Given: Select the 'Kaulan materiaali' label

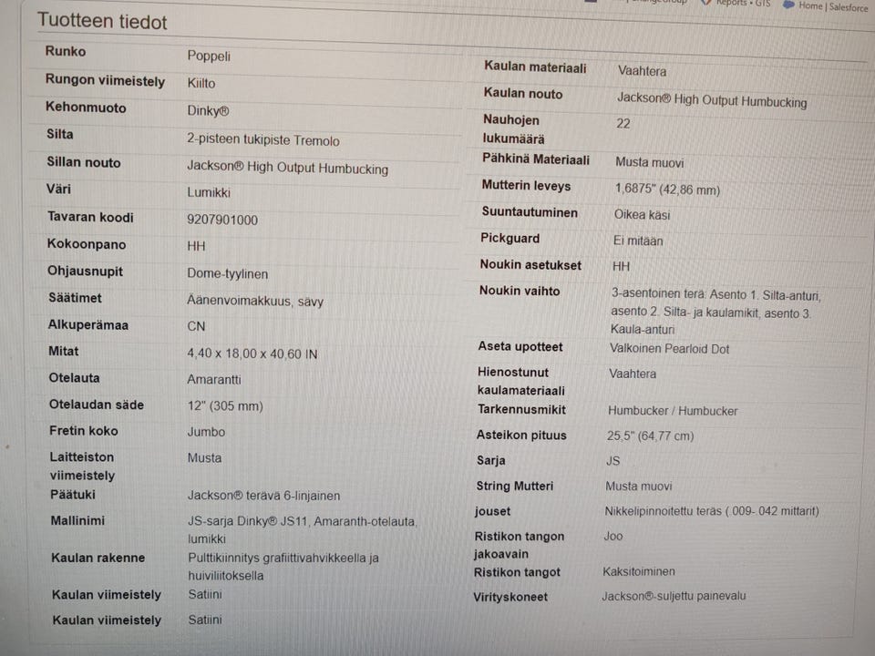Looking at the screenshot, I should (535, 67).
